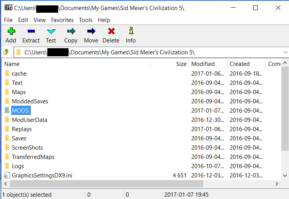Screen dimensions: 289x199
Task: Click the vertical scrollbar up arrow
Action: (285, 63)
